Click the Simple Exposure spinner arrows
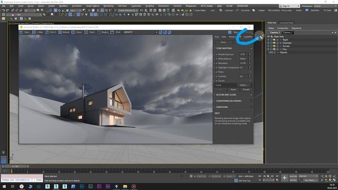338x190 pixels. coord(250,54)
